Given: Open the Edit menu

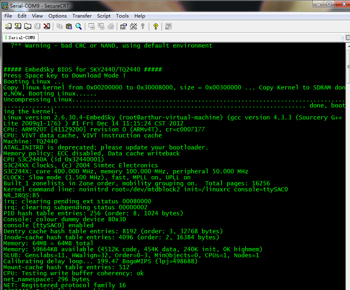Looking at the screenshot, I should [x=22, y=16].
